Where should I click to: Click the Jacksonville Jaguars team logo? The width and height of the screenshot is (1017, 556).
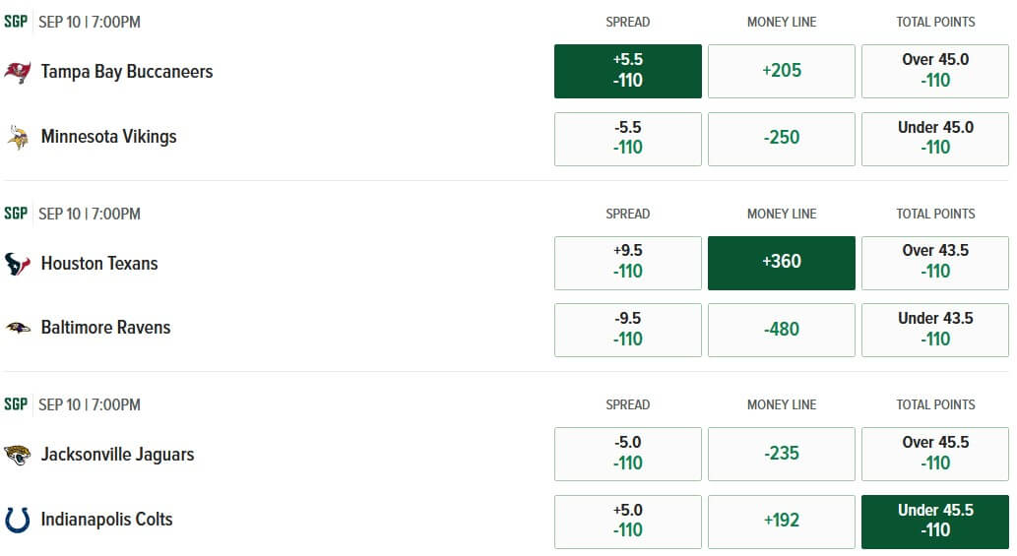[18, 455]
